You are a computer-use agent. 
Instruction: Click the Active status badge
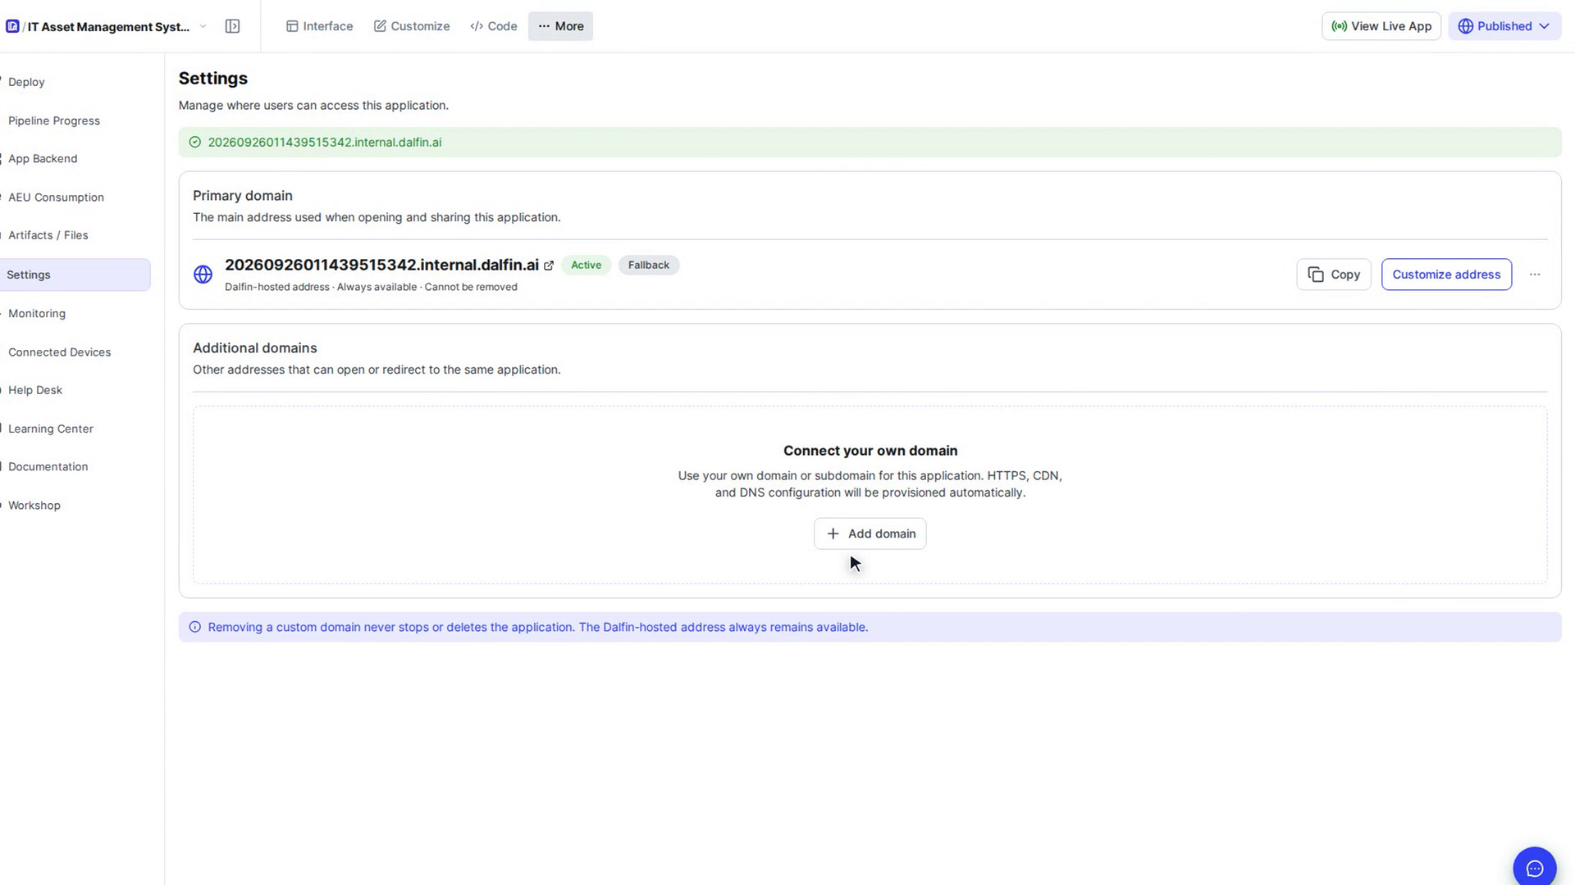point(586,265)
